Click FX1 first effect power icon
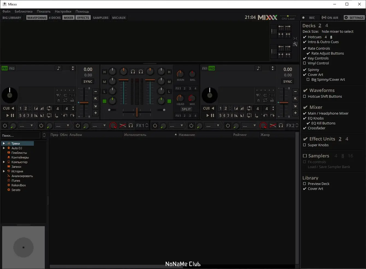Screen dimensions: 366x269 click(x=5, y=125)
